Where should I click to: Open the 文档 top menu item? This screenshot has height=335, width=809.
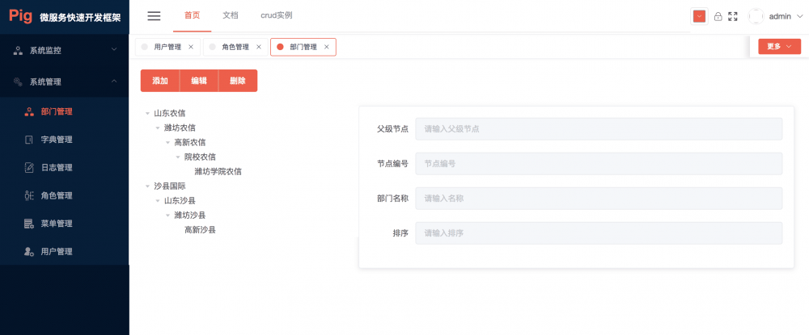(x=230, y=15)
